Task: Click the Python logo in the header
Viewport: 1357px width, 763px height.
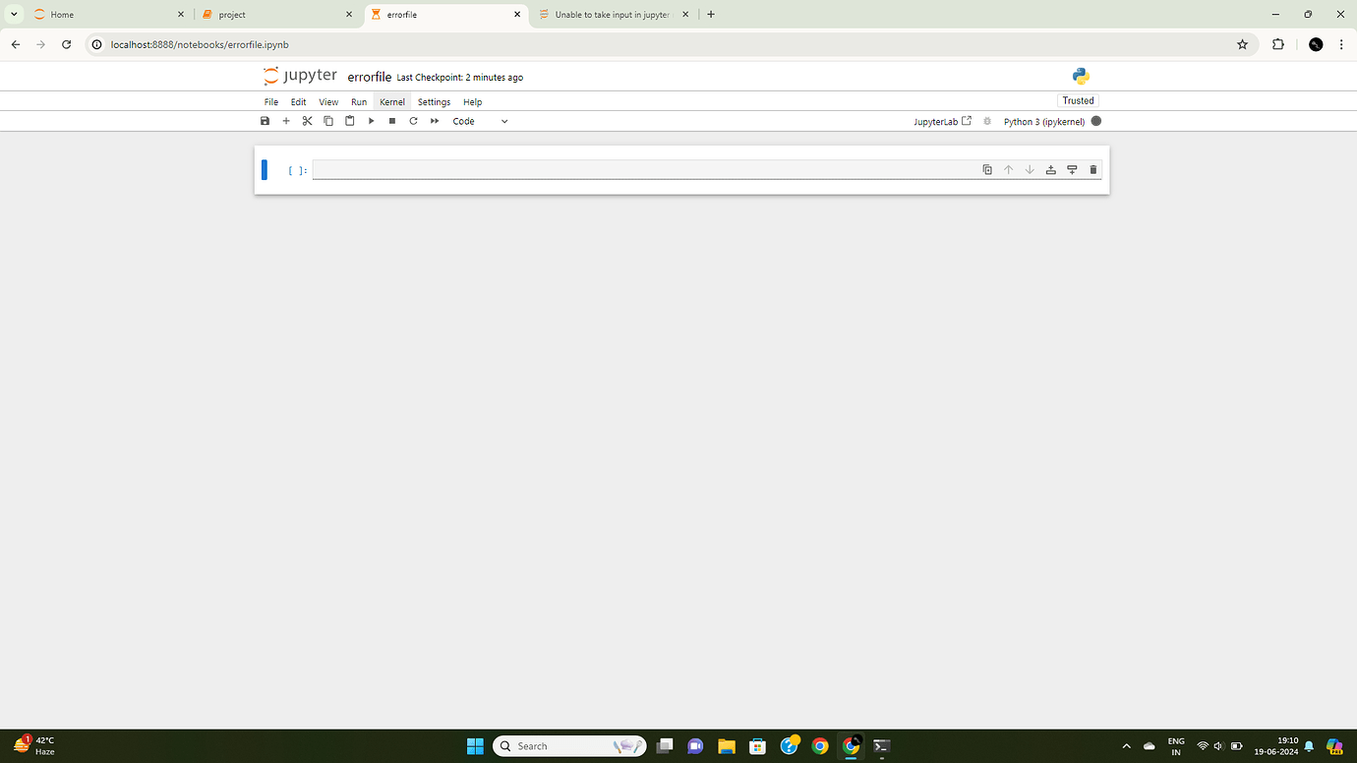Action: pyautogui.click(x=1081, y=76)
